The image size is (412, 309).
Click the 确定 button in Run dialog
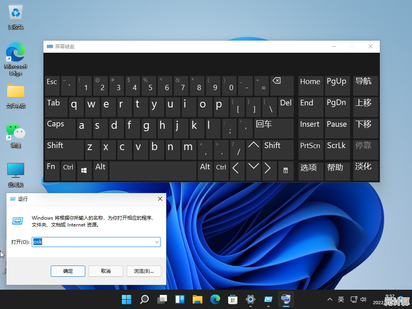pos(68,271)
